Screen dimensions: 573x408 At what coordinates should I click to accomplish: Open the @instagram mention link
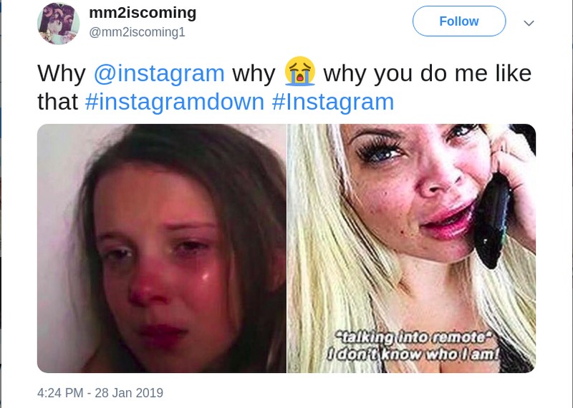(x=159, y=73)
